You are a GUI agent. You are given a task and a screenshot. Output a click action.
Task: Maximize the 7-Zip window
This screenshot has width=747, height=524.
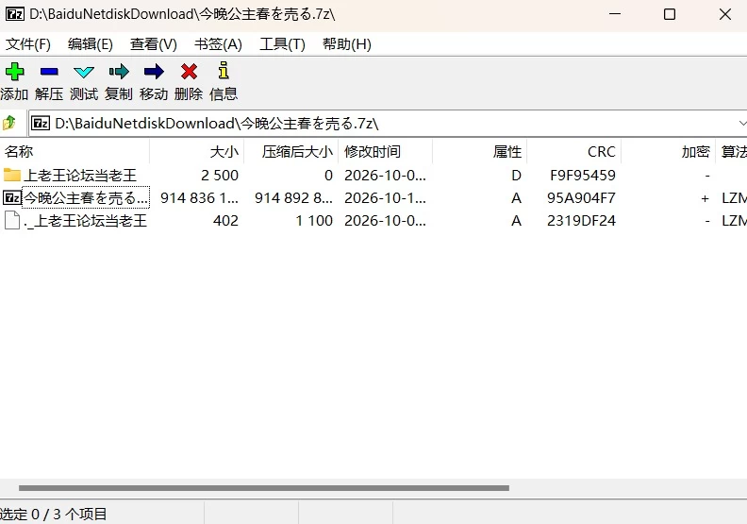(670, 14)
